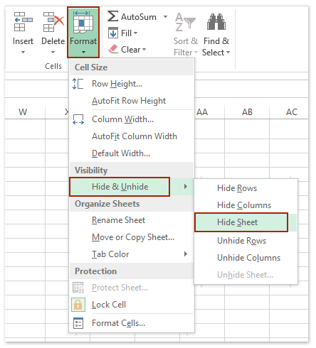The height and width of the screenshot is (348, 316).
Task: Open Format Cells dialog entry
Action: click(x=118, y=323)
